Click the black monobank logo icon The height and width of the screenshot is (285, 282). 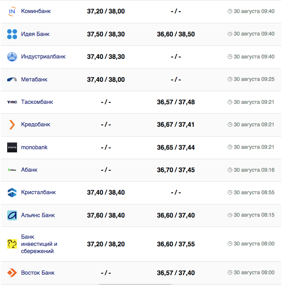click(x=12, y=147)
